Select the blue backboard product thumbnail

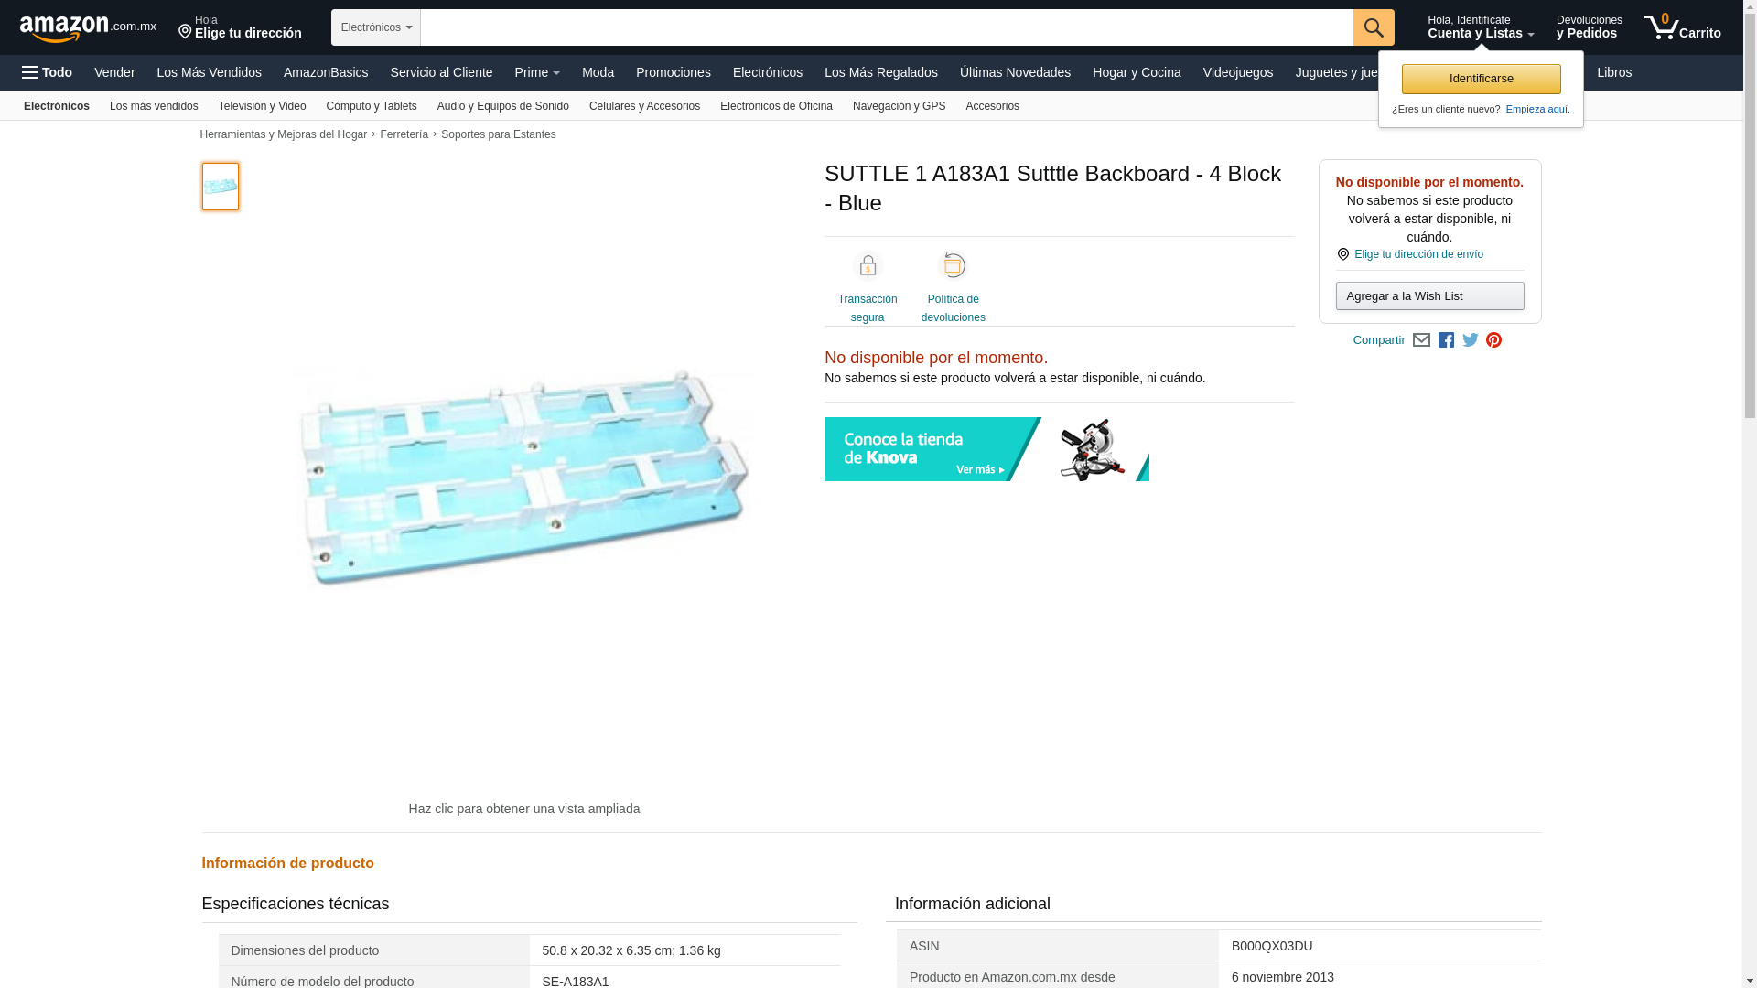coord(221,187)
